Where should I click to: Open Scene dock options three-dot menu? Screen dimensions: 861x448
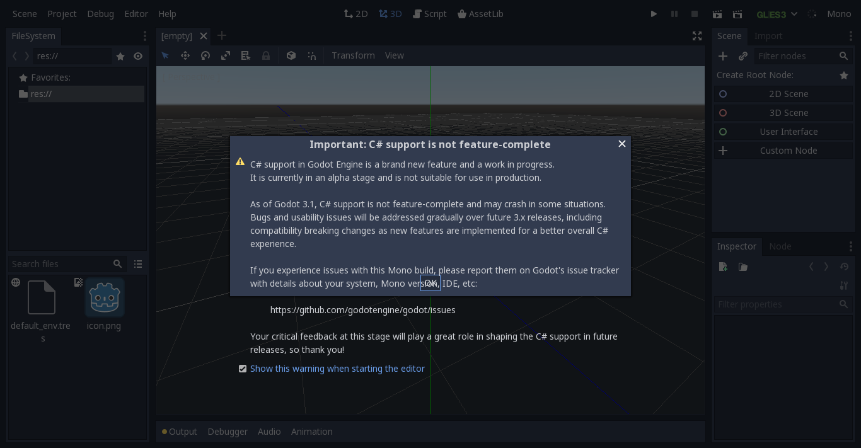click(851, 36)
